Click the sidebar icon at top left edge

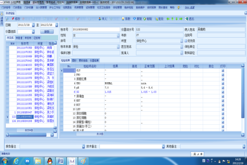tap(2, 14)
